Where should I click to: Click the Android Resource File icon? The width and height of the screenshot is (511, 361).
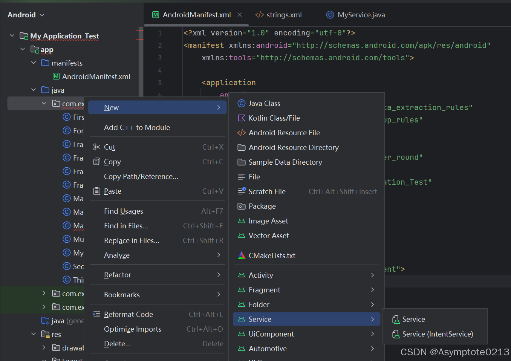242,133
